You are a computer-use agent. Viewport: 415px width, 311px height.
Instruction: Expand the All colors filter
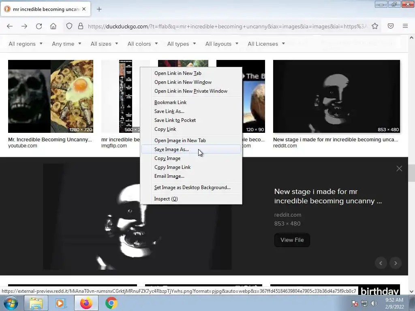click(x=143, y=44)
